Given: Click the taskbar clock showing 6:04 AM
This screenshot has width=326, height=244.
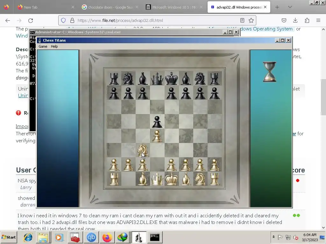Looking at the screenshot, I should [310, 237].
